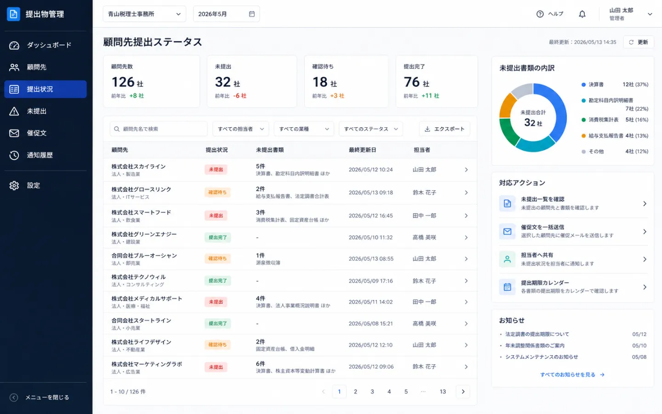Click the 催促文を一括送信 mail icon
The height and width of the screenshot is (414, 662).
[x=508, y=232]
